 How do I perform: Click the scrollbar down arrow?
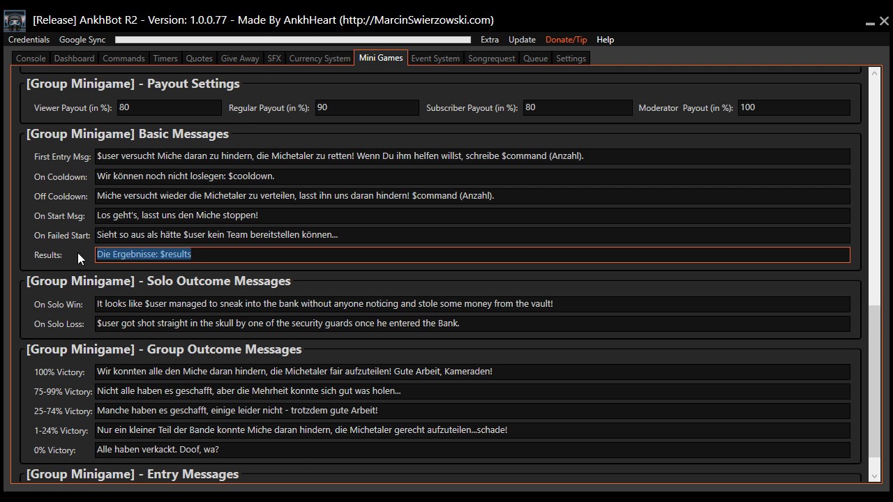pos(875,476)
